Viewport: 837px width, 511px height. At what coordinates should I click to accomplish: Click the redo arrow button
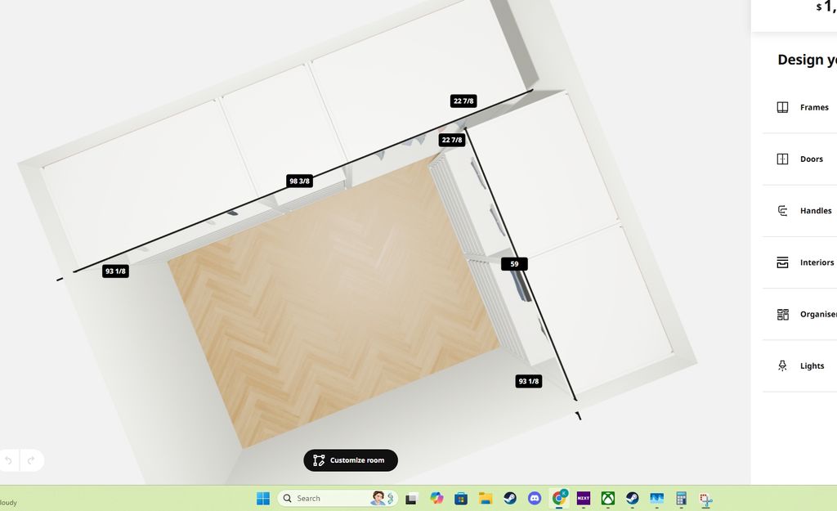point(31,460)
